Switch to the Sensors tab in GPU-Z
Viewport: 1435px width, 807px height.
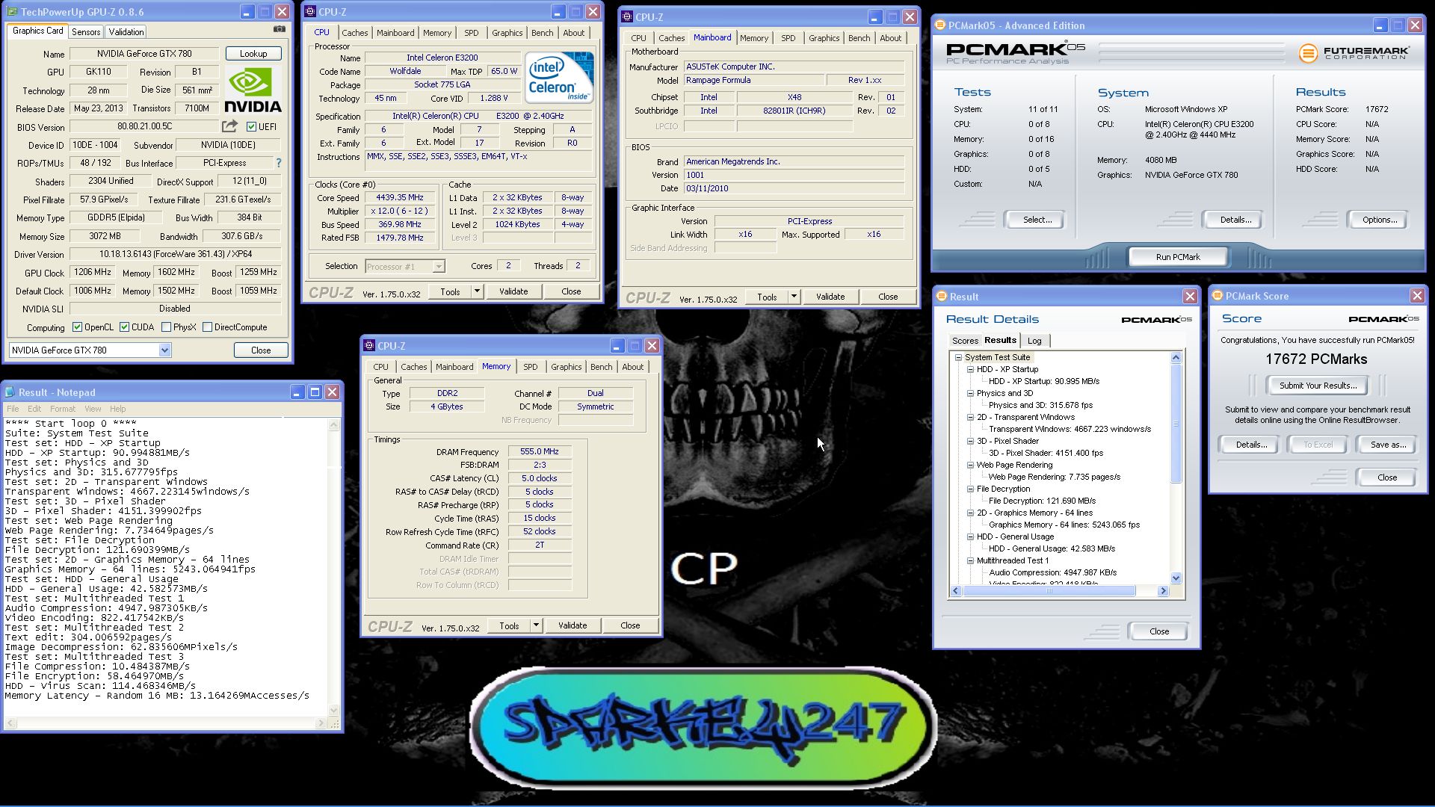tap(86, 31)
